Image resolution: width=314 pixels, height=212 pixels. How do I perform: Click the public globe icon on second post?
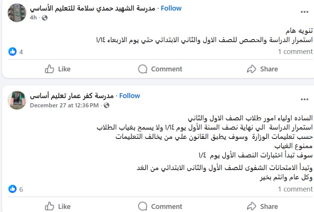[107, 105]
